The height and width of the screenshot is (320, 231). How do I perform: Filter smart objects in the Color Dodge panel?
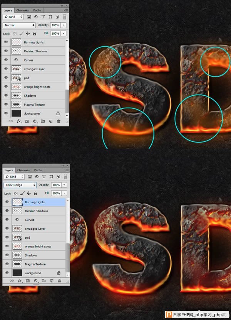point(58,177)
